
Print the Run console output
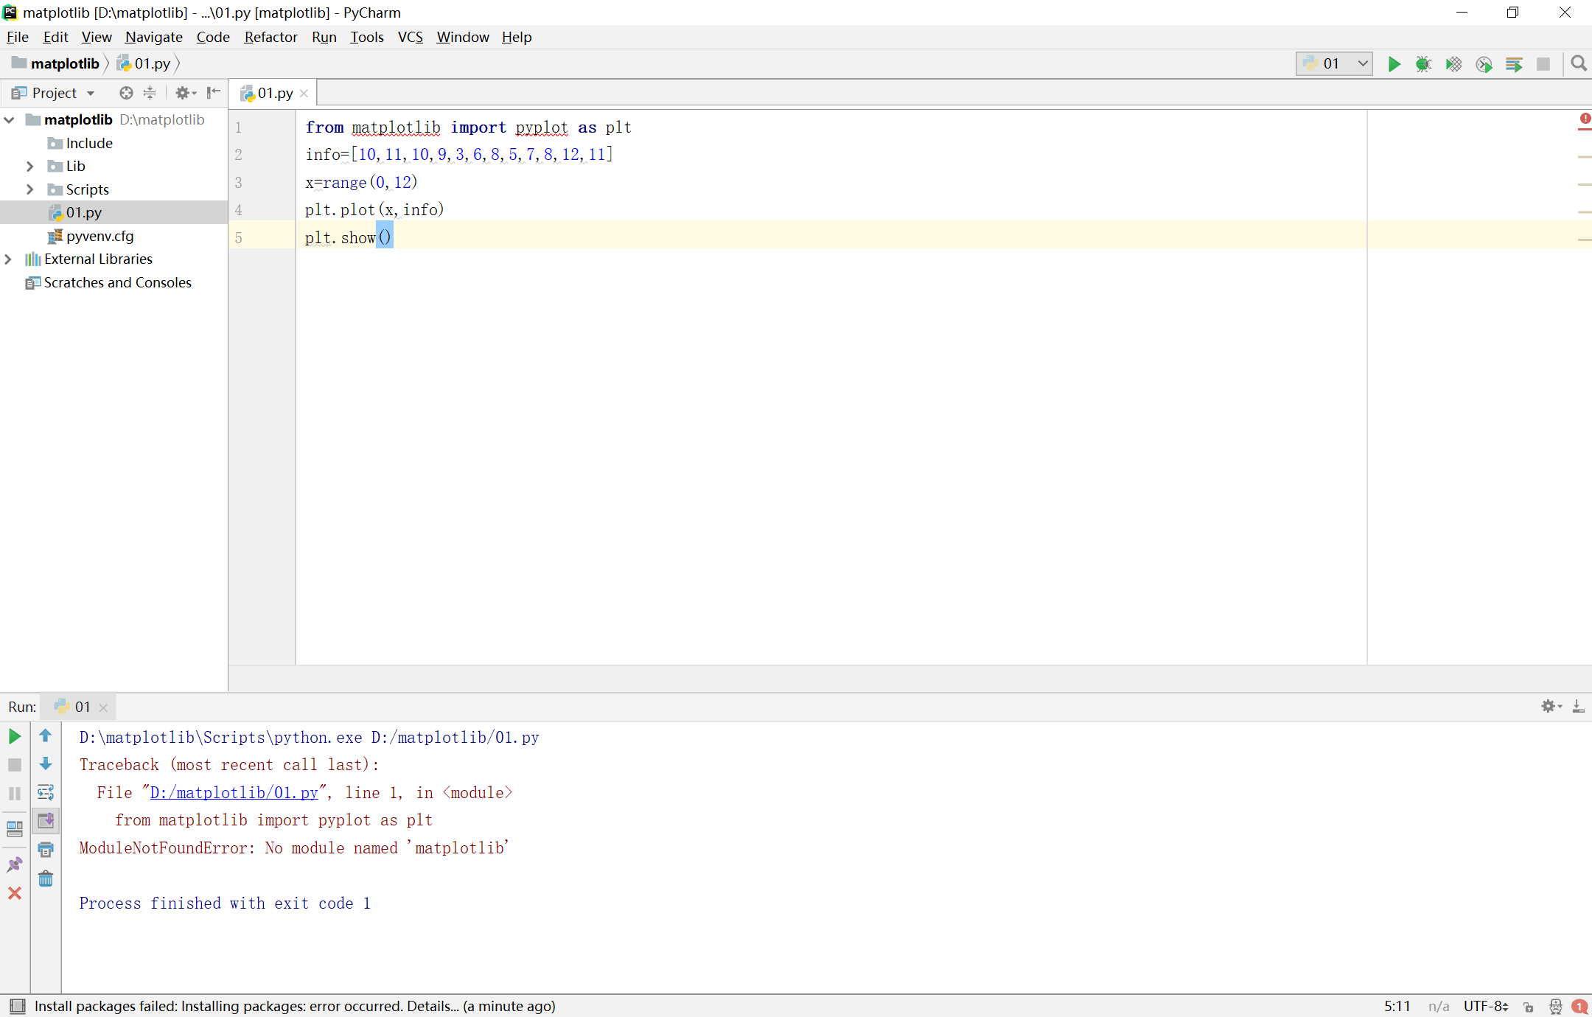pos(46,850)
